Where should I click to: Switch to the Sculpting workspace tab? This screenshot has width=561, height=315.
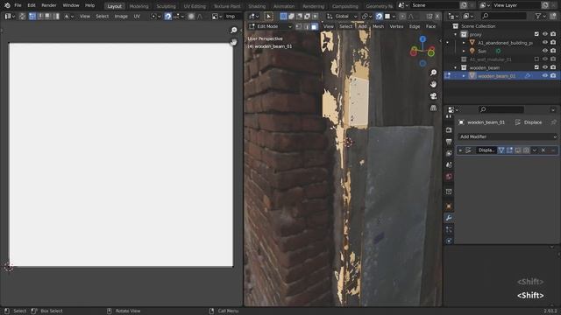click(x=166, y=6)
